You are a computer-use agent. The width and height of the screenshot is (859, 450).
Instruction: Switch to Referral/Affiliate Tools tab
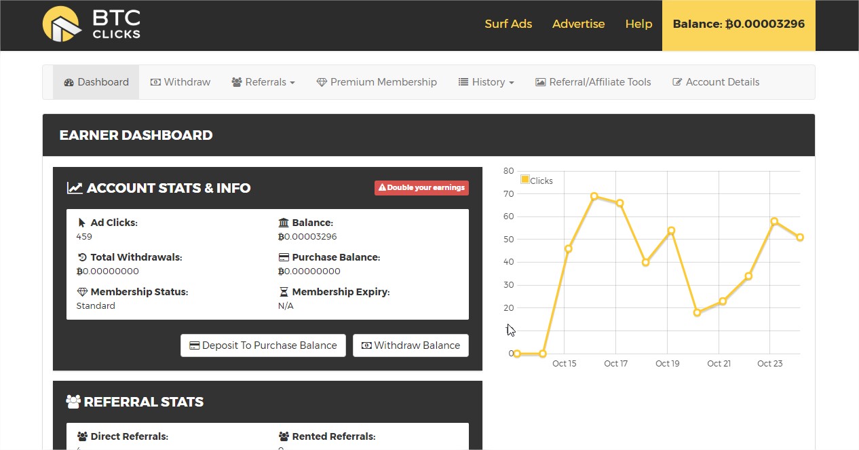(x=593, y=82)
